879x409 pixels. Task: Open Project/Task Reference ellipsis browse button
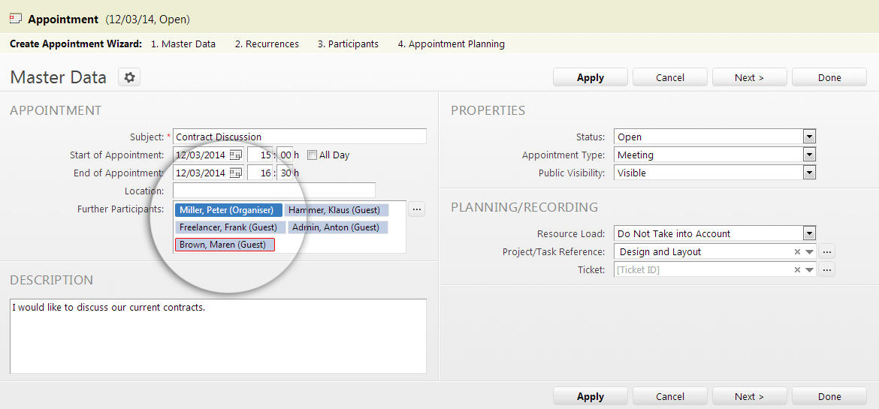(x=827, y=251)
